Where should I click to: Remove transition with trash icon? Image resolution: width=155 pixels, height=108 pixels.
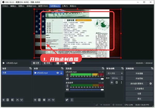pyautogui.click(x=117, y=82)
